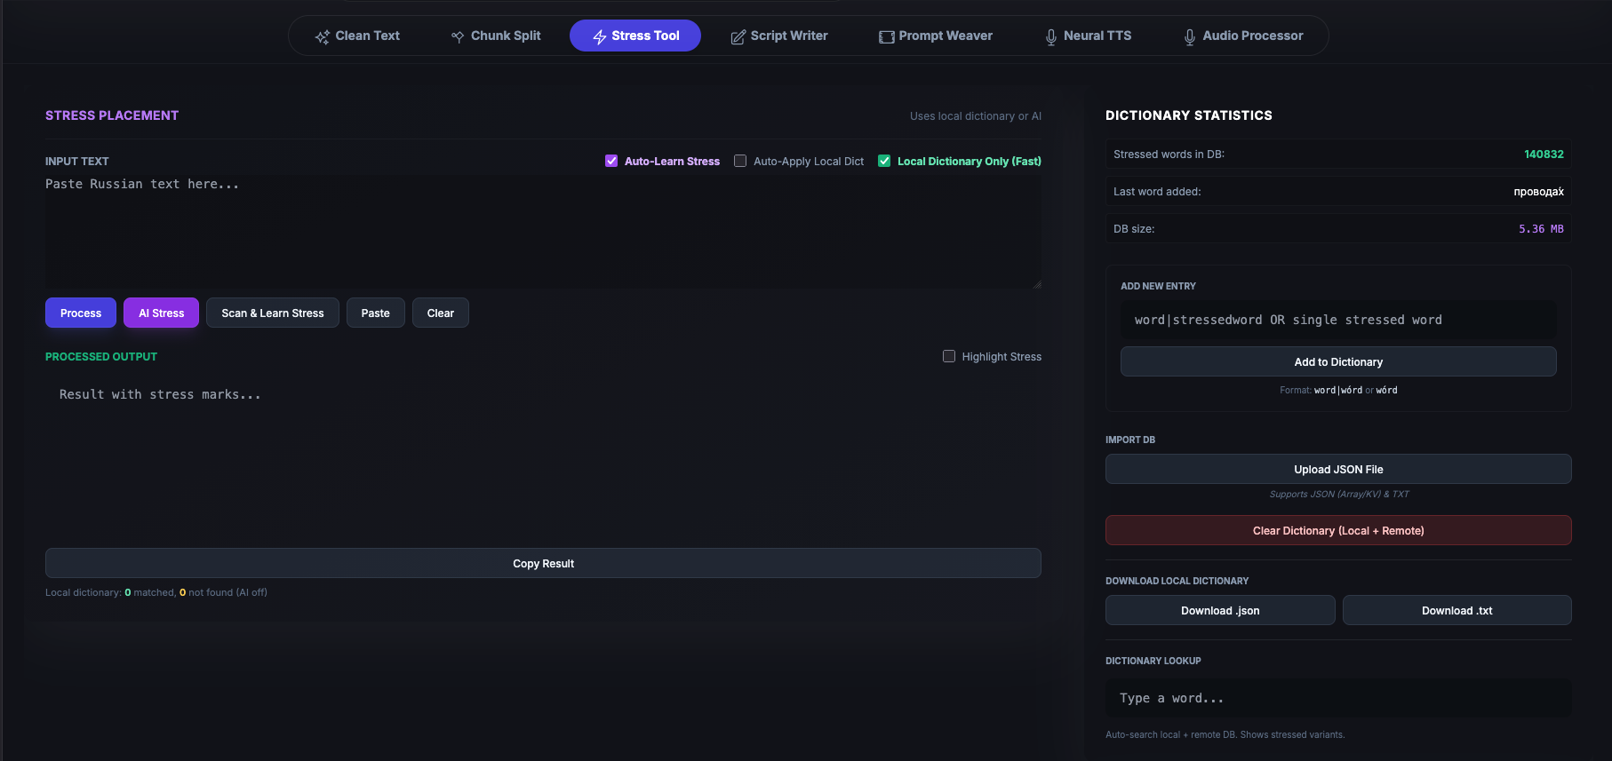Click the 'Format: word|wórd or wórd' hint

tap(1338, 390)
